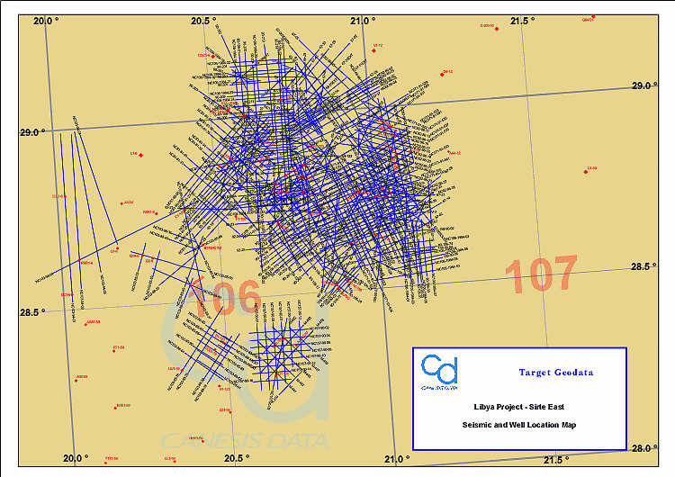The image size is (675, 477).
Task: Click Seismic and Well Location Map text
Action: click(519, 424)
